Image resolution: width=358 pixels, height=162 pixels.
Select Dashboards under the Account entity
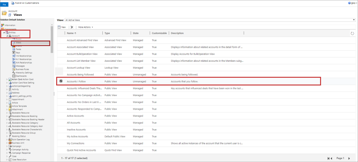pyautogui.click(x=21, y=76)
